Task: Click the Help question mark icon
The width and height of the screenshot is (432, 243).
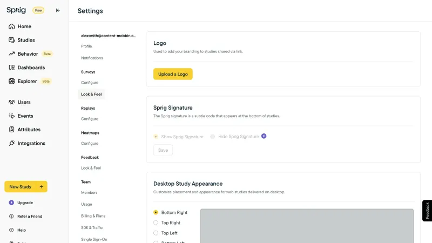Action: coord(11,230)
